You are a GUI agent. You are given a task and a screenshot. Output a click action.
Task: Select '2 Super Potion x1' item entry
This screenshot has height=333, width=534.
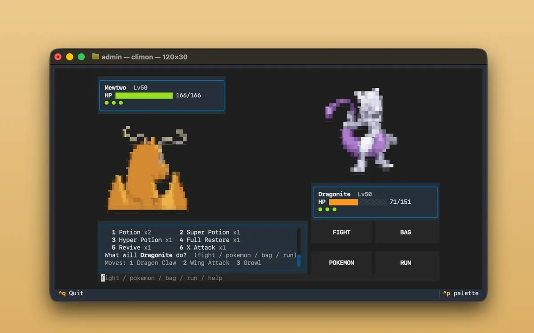210,232
